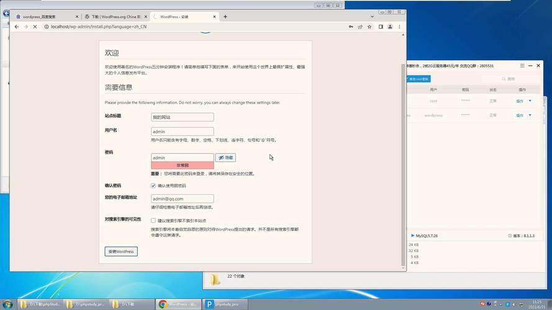Image resolution: width=552 pixels, height=310 pixels.
Task: Switch to phpstudy_pro taskbar button
Action: point(225,304)
